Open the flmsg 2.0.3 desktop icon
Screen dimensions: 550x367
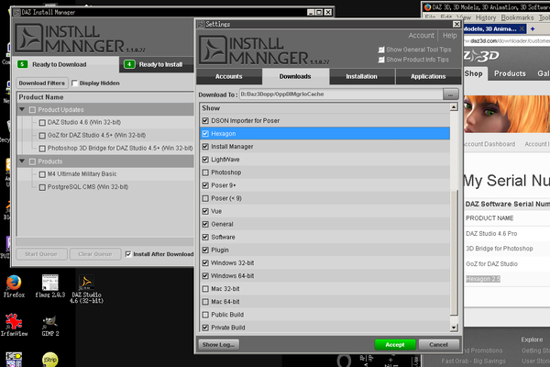(x=50, y=286)
